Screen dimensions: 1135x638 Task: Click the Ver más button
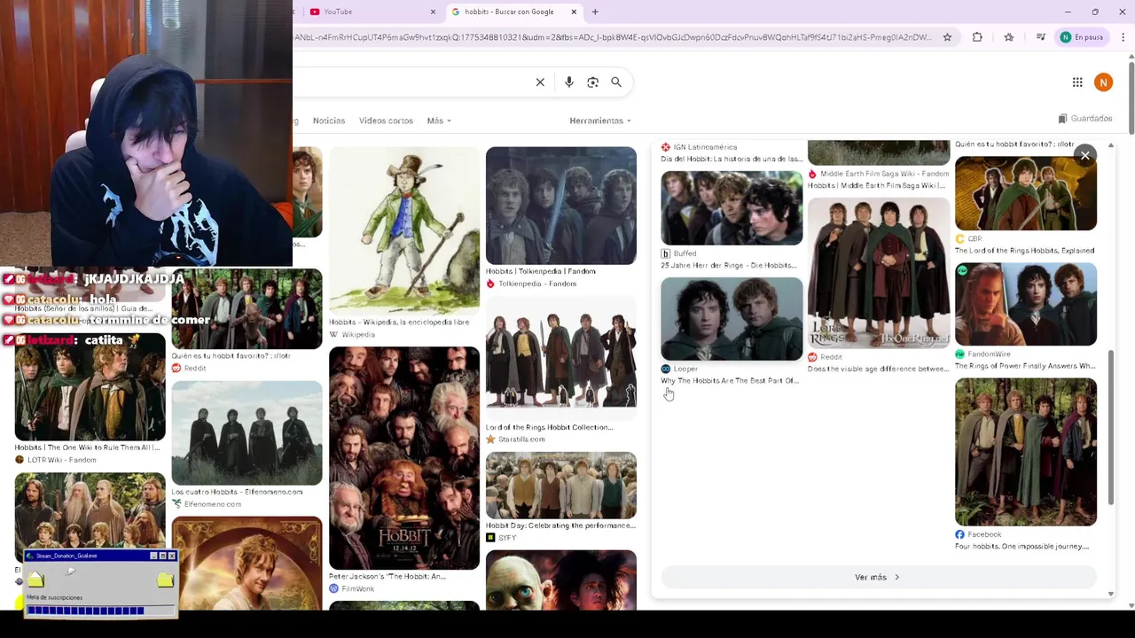coord(878,577)
